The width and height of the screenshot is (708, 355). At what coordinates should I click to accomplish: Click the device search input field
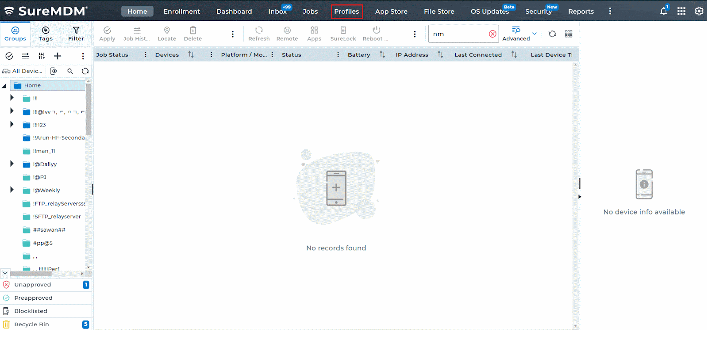[458, 34]
